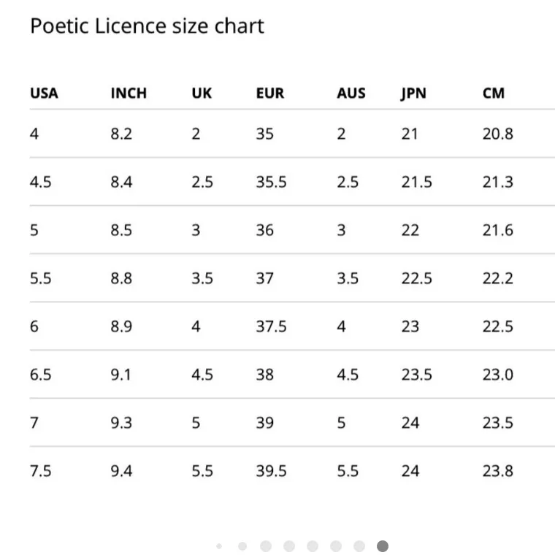This screenshot has height=555, width=555.
Task: Click the UK column header
Action: pos(202,93)
